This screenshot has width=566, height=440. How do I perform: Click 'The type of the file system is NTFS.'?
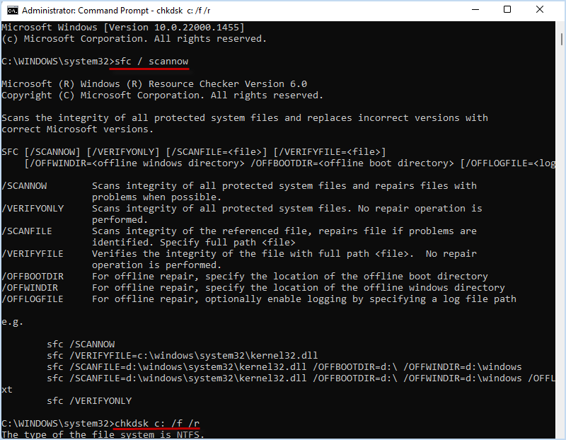103,434
